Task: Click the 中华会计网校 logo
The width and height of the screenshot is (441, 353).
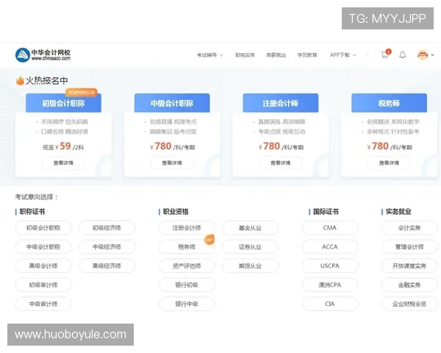Action: click(43, 55)
